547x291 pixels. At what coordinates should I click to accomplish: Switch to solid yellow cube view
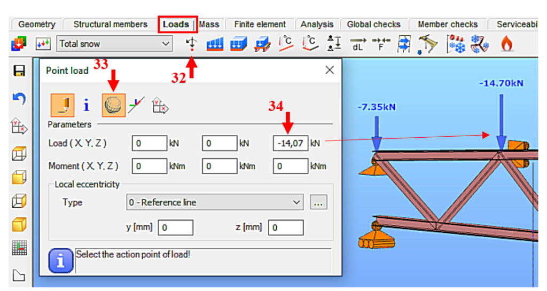tap(19, 177)
